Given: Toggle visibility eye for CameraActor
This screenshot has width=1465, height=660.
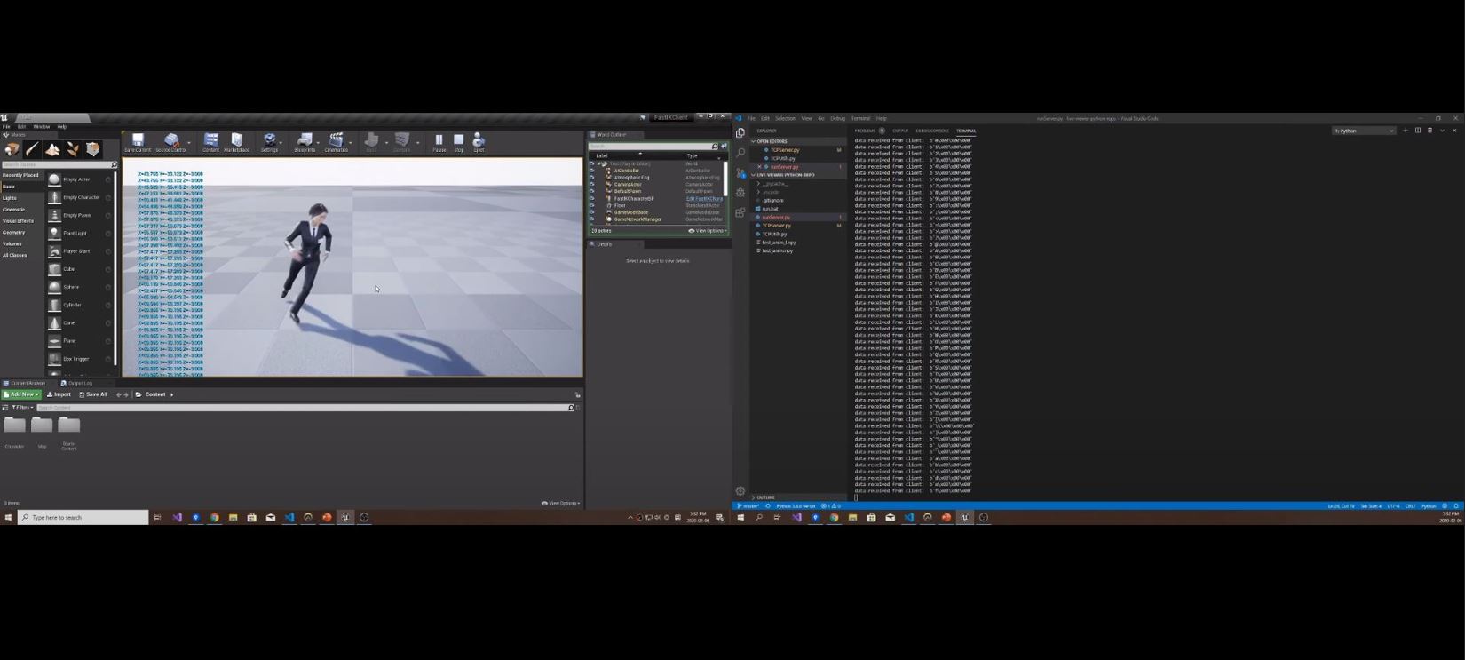Looking at the screenshot, I should (x=592, y=185).
